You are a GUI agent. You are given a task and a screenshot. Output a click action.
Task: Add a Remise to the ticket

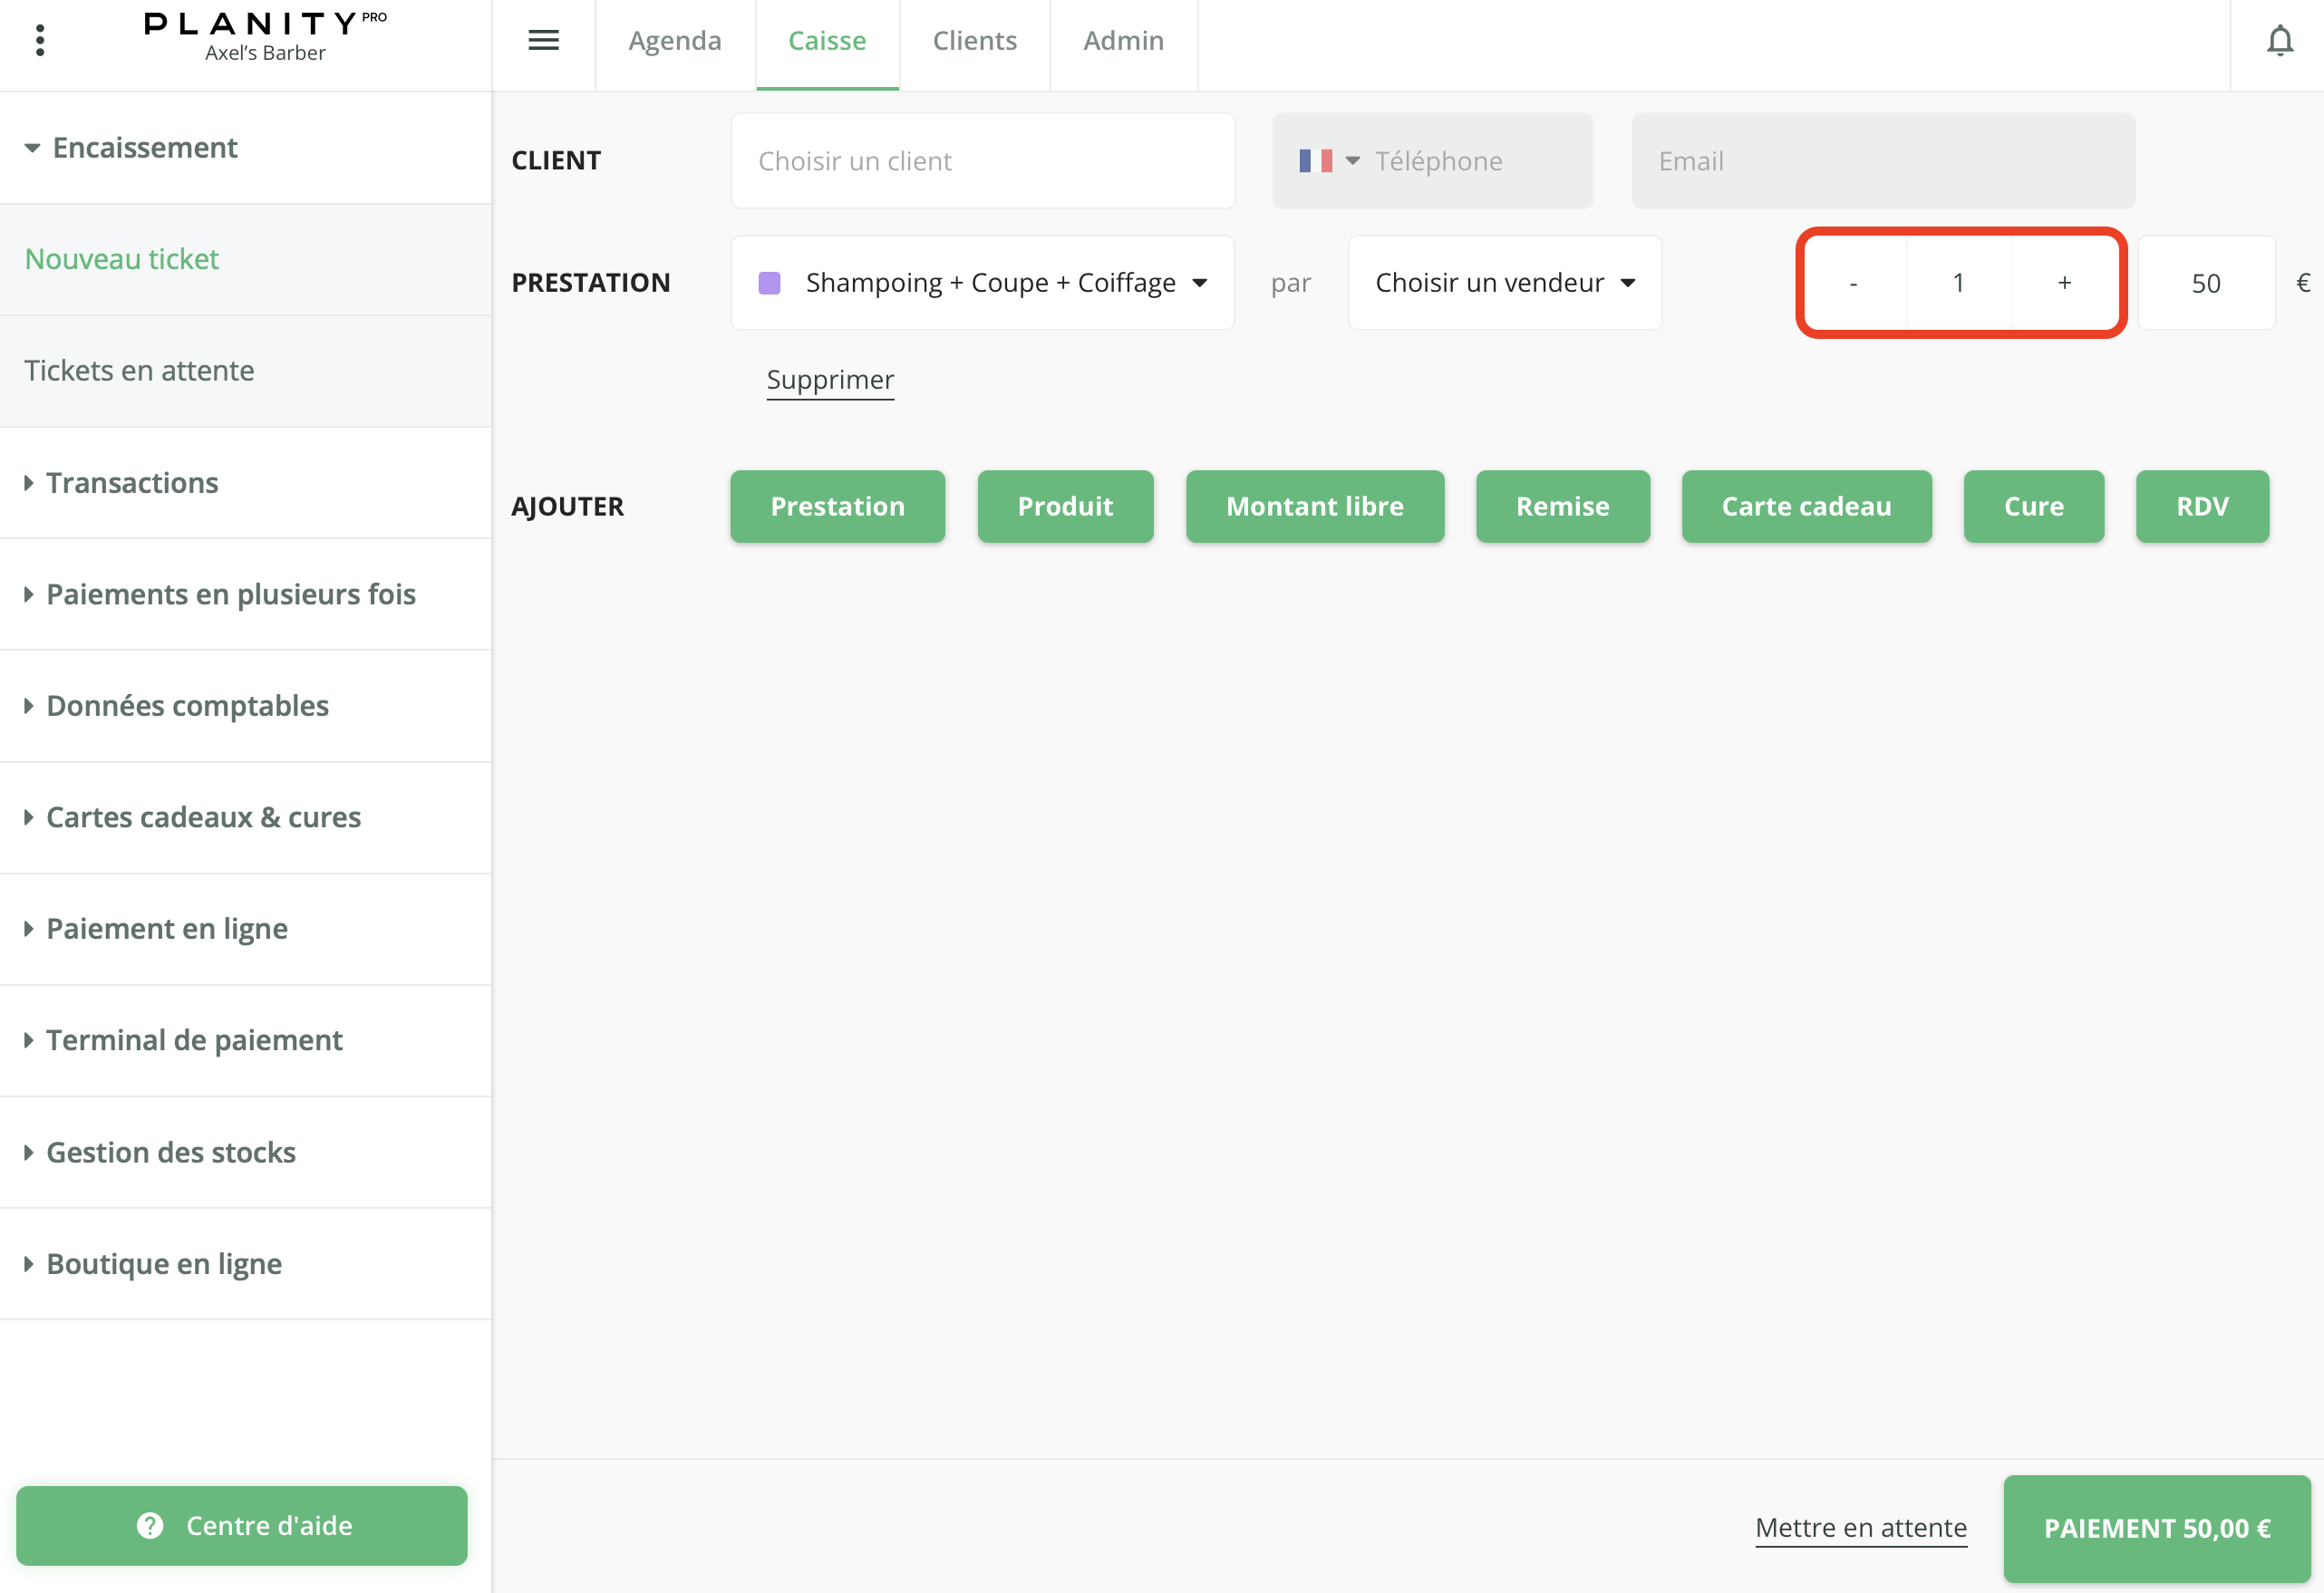tap(1562, 507)
